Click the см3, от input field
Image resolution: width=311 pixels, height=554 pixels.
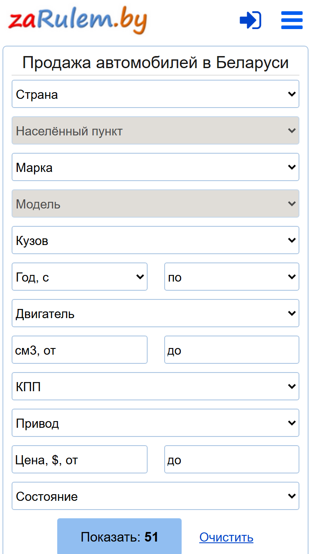(80, 350)
